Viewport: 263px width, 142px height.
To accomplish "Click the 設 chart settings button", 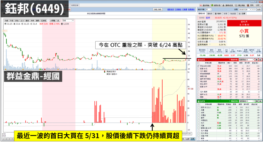I will [58, 20].
